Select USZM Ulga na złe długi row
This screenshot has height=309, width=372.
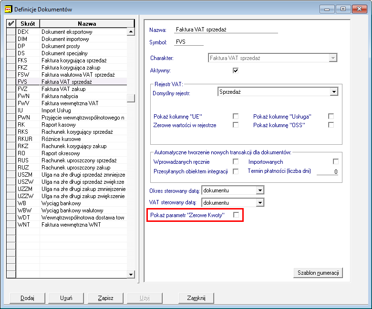(x=72, y=175)
